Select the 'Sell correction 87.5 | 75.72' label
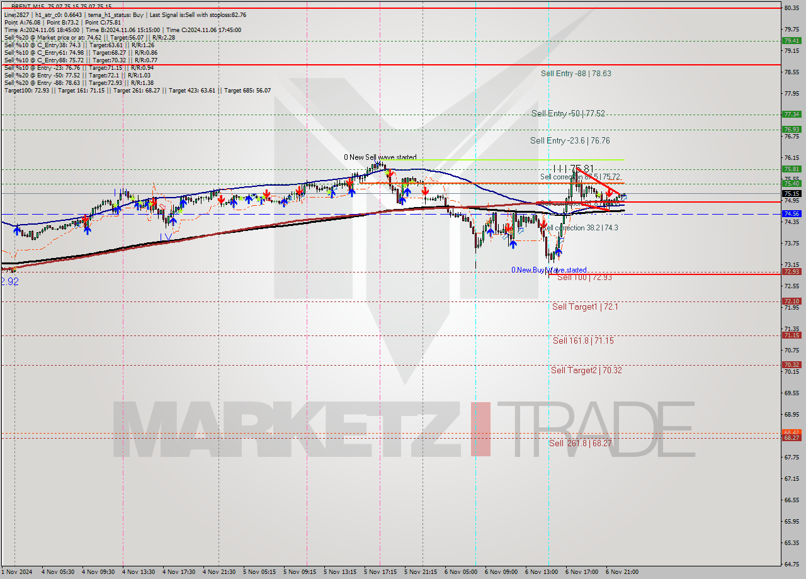 click(x=580, y=177)
